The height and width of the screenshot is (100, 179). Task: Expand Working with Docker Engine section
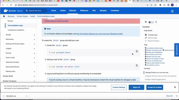pyautogui.click(x=34, y=44)
